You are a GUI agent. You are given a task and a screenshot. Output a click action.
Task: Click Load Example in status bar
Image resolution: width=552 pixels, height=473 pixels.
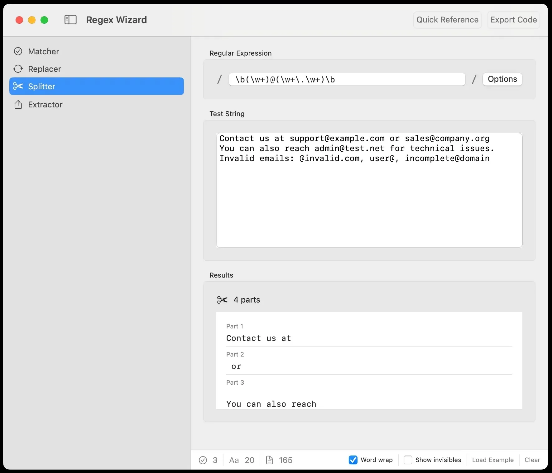(x=493, y=460)
